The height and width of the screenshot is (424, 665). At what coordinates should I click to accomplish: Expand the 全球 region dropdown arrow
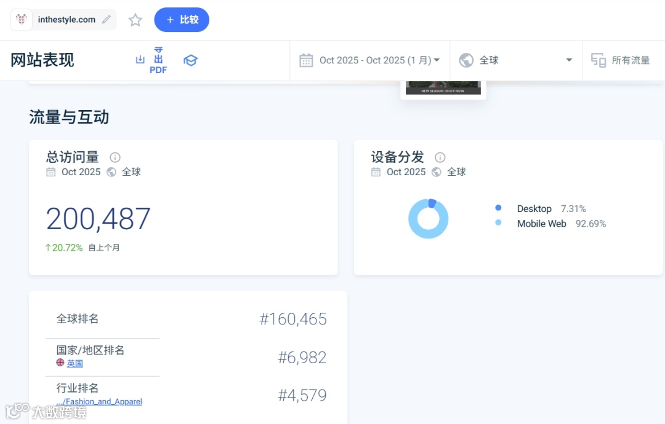569,60
